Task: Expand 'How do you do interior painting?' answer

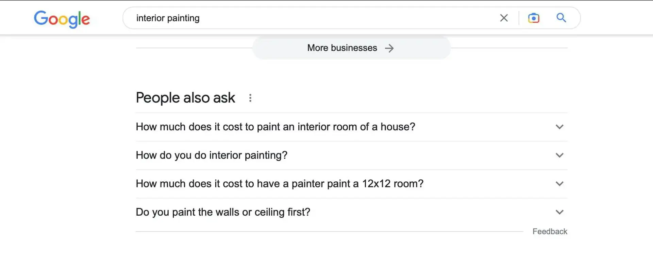Action: (559, 155)
